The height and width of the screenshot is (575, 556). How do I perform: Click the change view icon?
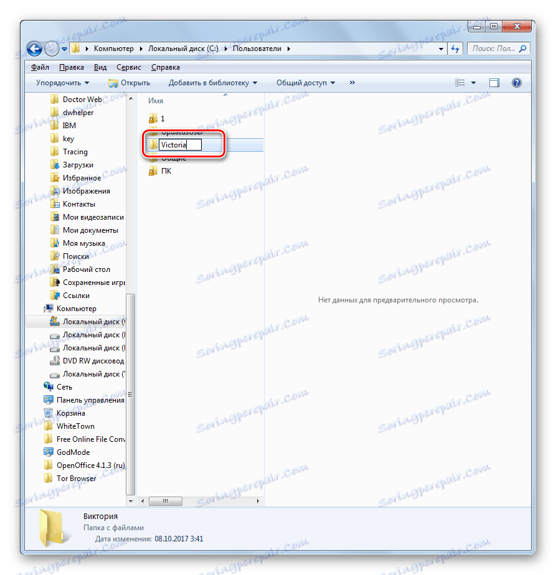[x=460, y=83]
